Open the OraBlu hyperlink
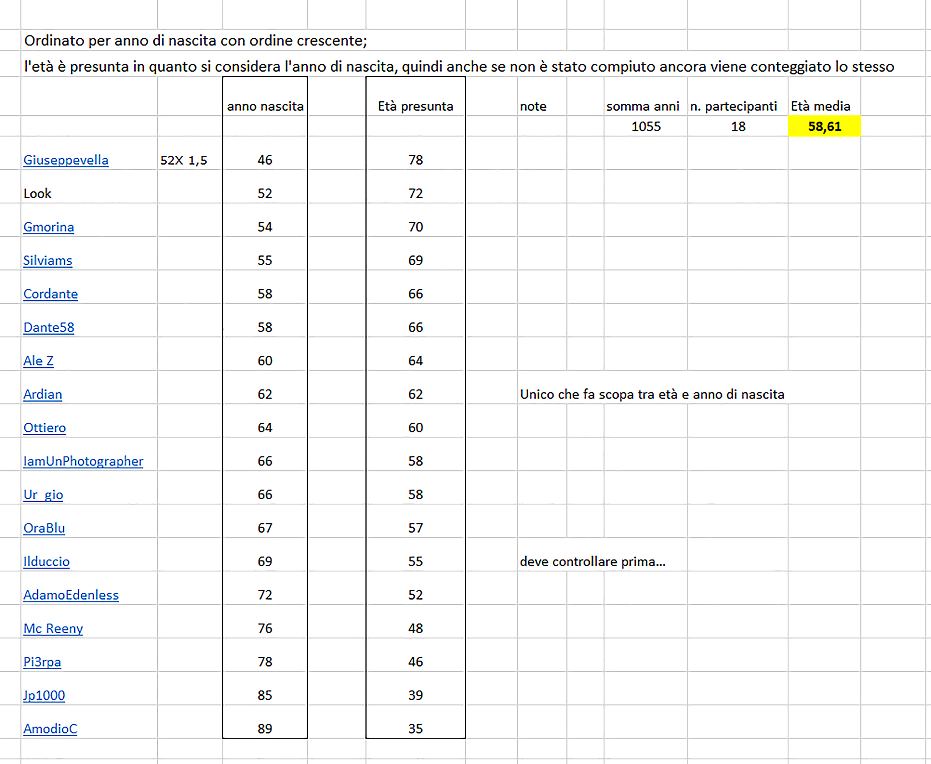The height and width of the screenshot is (764, 931). [44, 528]
